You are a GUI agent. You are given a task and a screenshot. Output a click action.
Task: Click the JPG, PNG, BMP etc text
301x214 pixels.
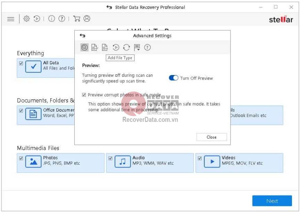[x=62, y=163]
